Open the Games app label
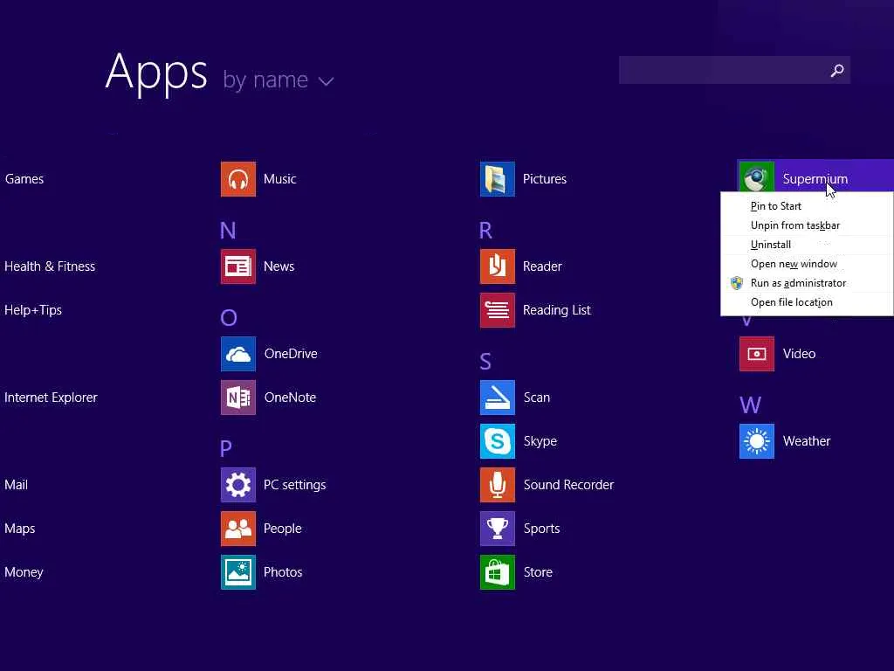This screenshot has height=671, width=894. (24, 179)
